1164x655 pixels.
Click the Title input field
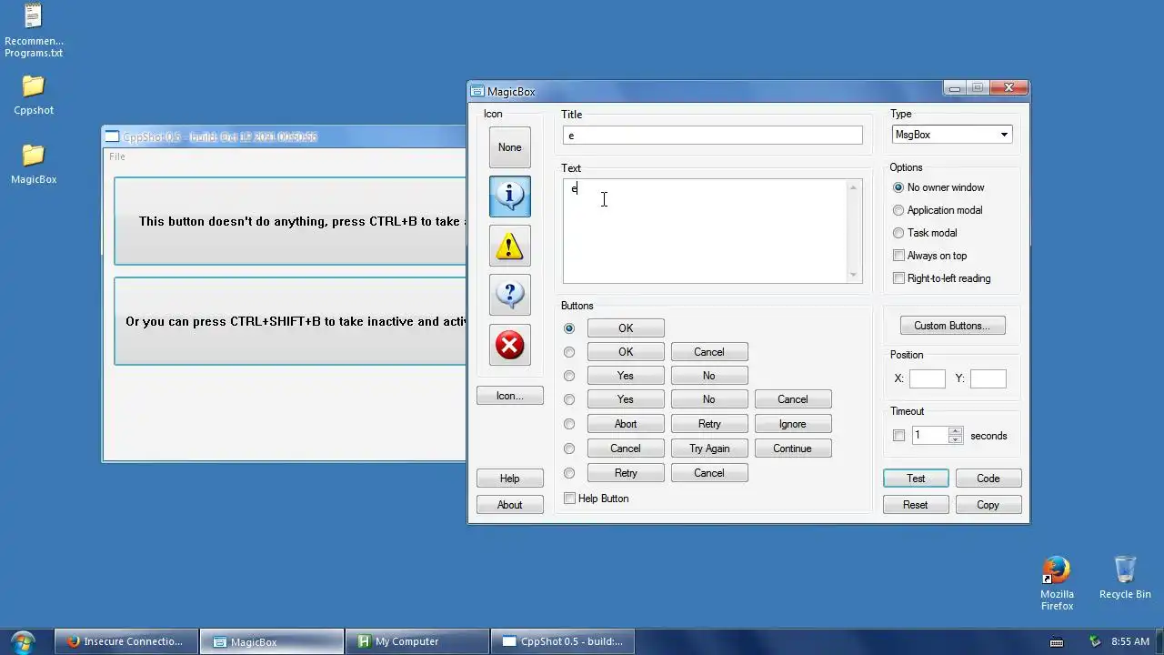(712, 136)
